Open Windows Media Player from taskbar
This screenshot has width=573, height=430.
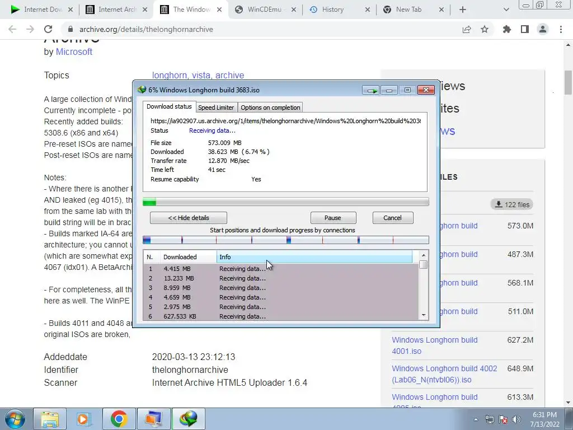pyautogui.click(x=83, y=419)
